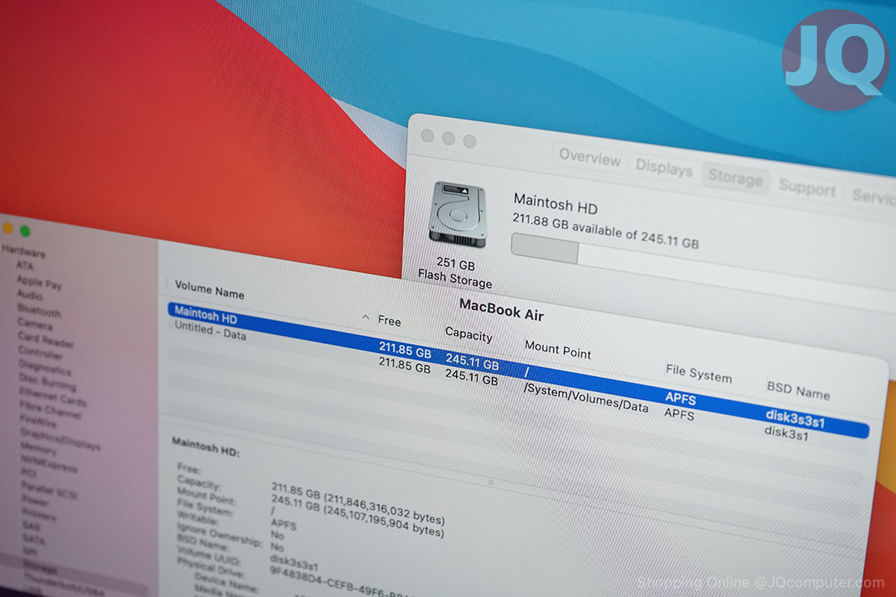
Task: Click the sort arrow beside the Free column
Action: point(365,317)
